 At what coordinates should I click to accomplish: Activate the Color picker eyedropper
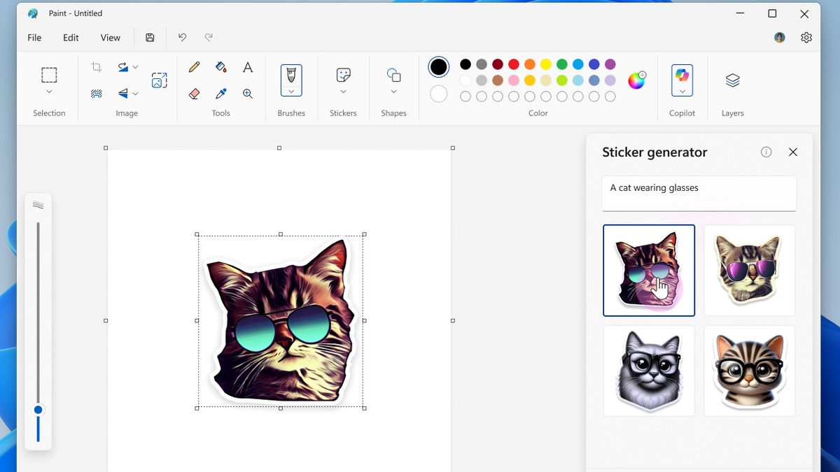pyautogui.click(x=221, y=93)
